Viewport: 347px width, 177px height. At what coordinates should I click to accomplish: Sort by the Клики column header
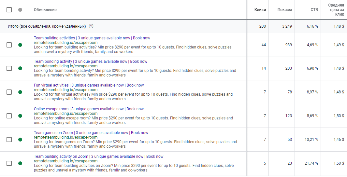pyautogui.click(x=260, y=10)
